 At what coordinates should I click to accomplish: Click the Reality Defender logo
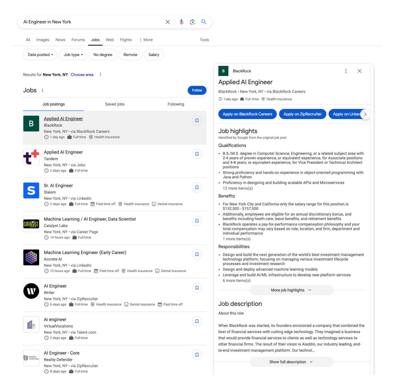[31, 358]
